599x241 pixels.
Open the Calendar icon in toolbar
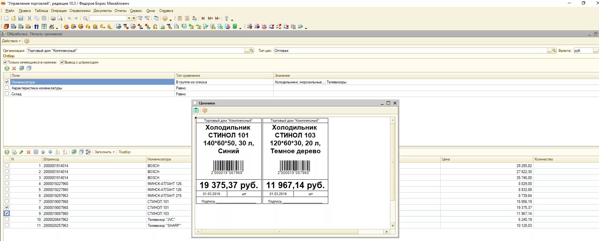click(187, 19)
